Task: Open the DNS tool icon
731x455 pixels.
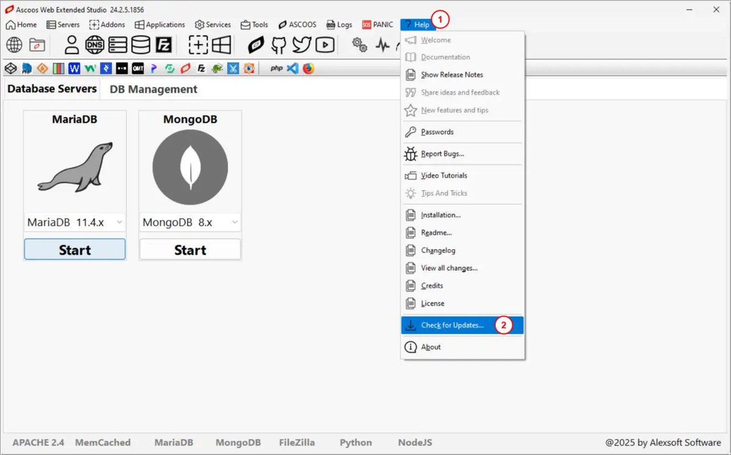Action: click(94, 45)
